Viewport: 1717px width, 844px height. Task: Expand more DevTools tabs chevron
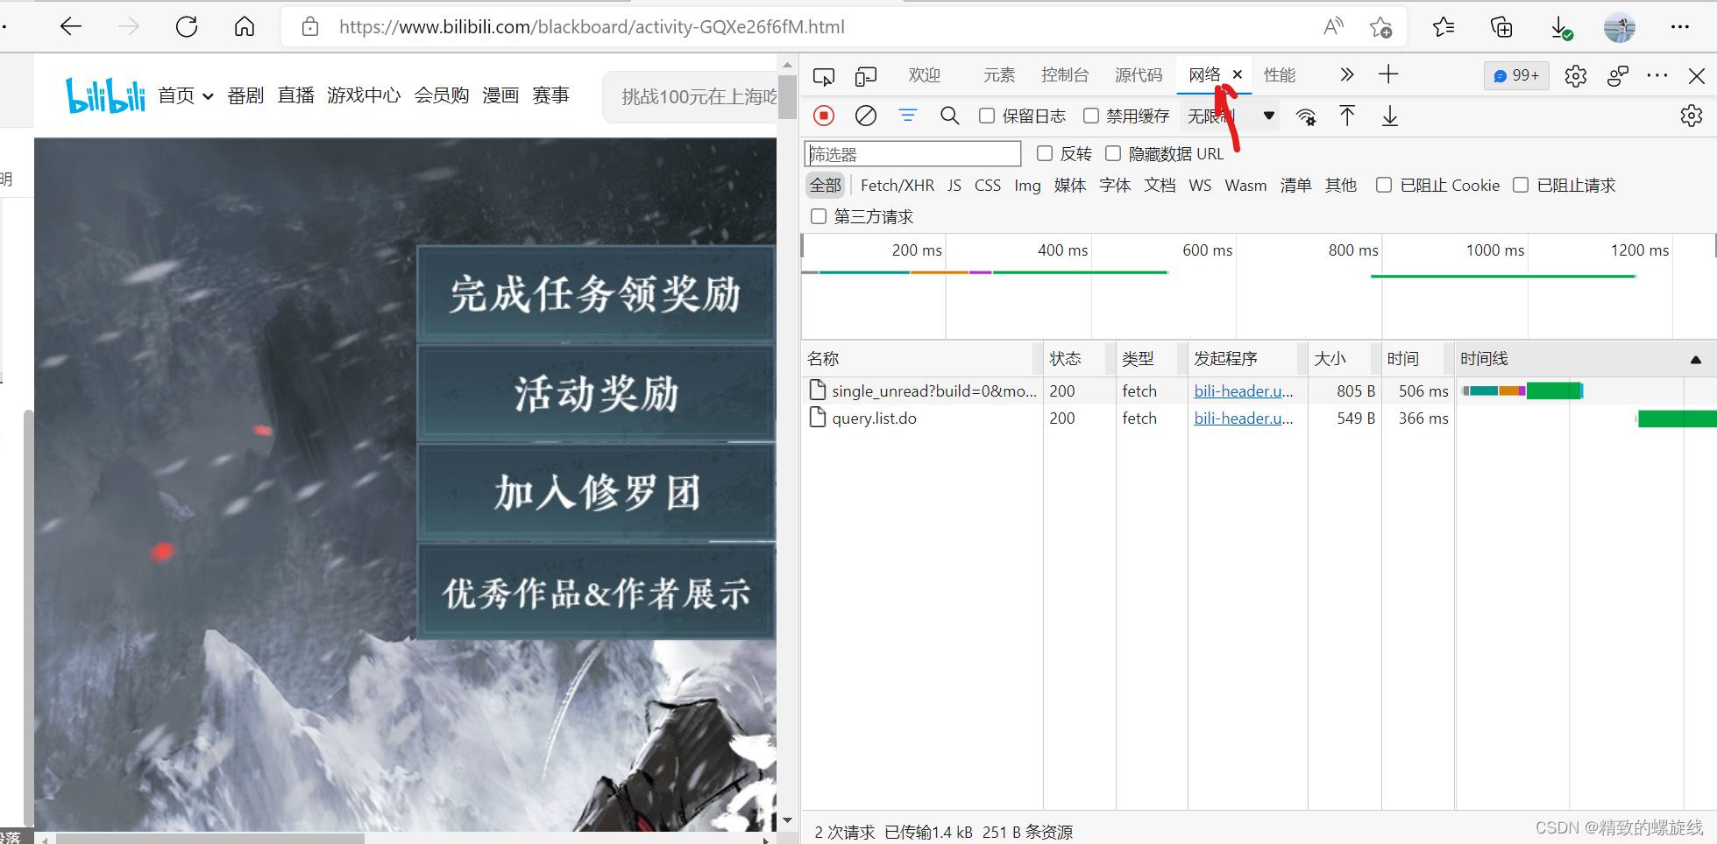pos(1347,75)
